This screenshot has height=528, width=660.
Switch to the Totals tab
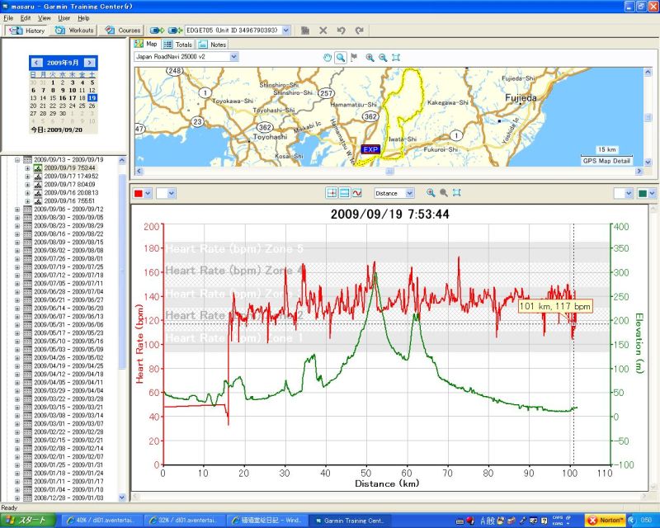tap(178, 45)
